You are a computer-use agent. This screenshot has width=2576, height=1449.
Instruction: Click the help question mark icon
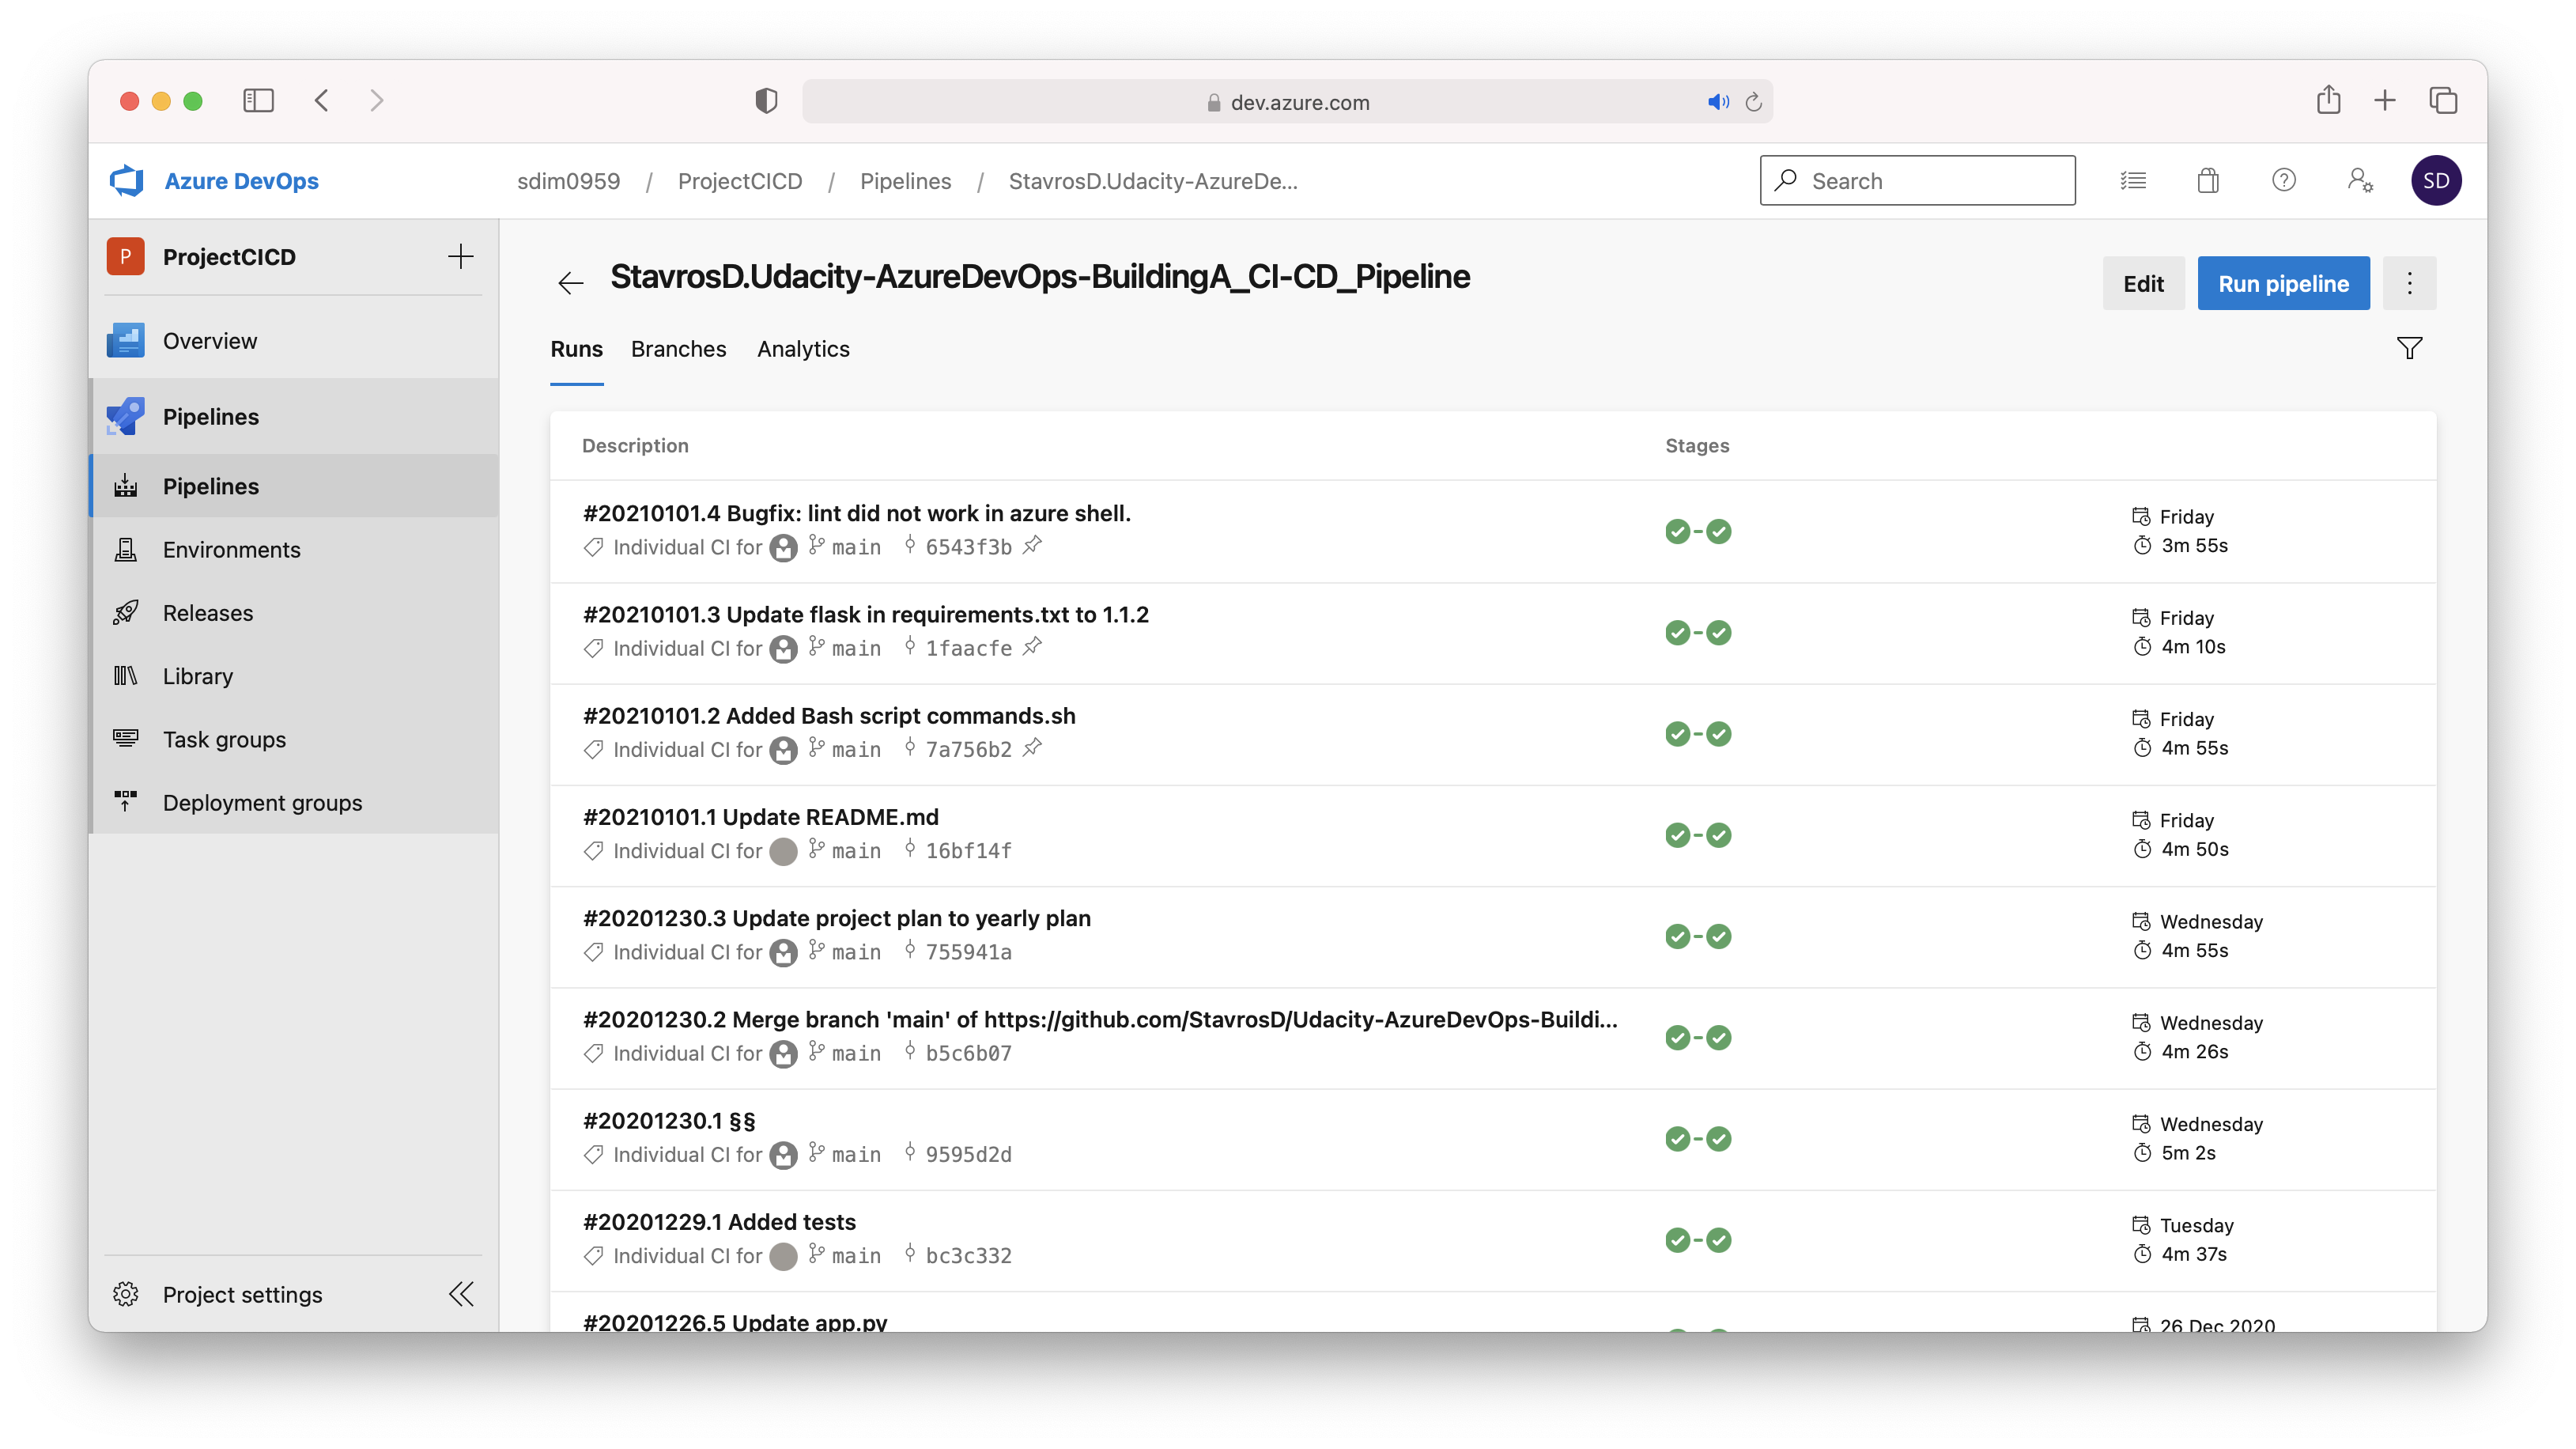click(2283, 181)
